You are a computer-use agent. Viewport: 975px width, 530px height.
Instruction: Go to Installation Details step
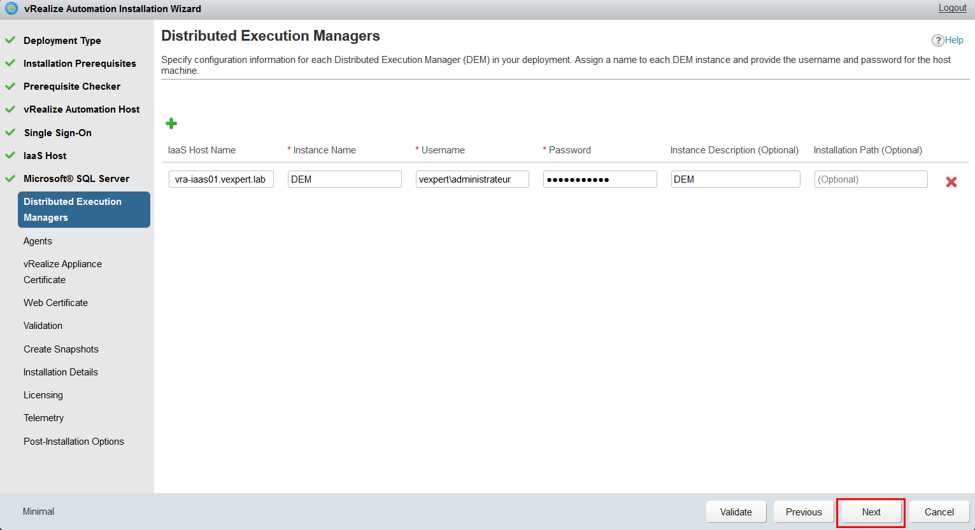(x=60, y=372)
